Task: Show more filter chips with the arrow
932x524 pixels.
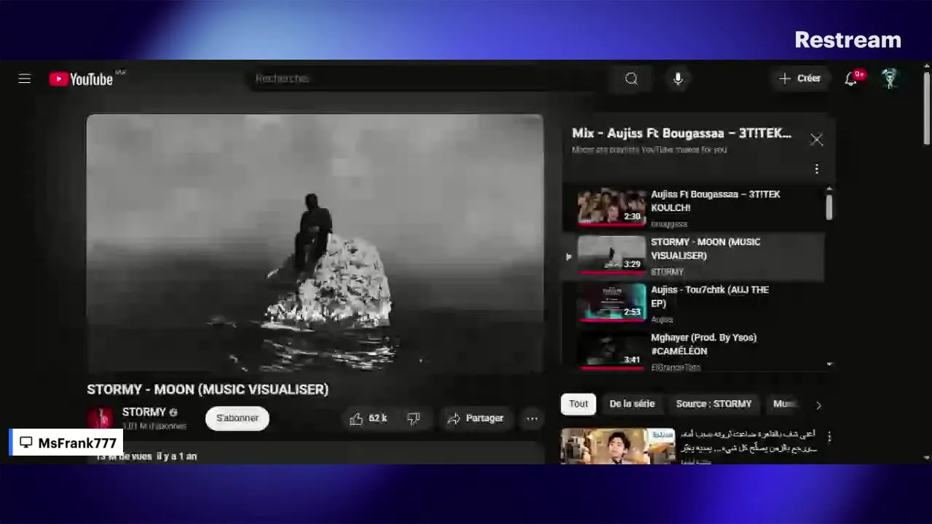Action: click(x=818, y=405)
